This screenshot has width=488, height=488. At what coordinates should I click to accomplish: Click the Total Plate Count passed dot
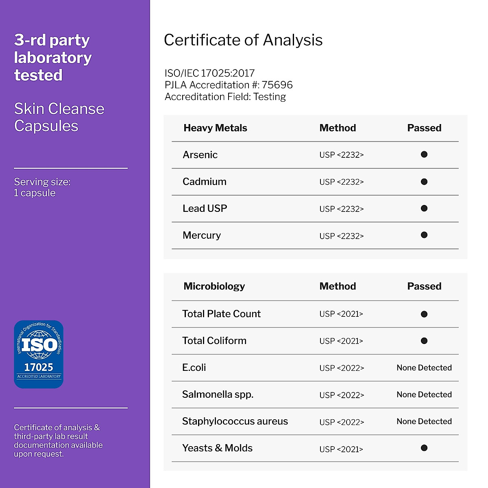tap(424, 314)
